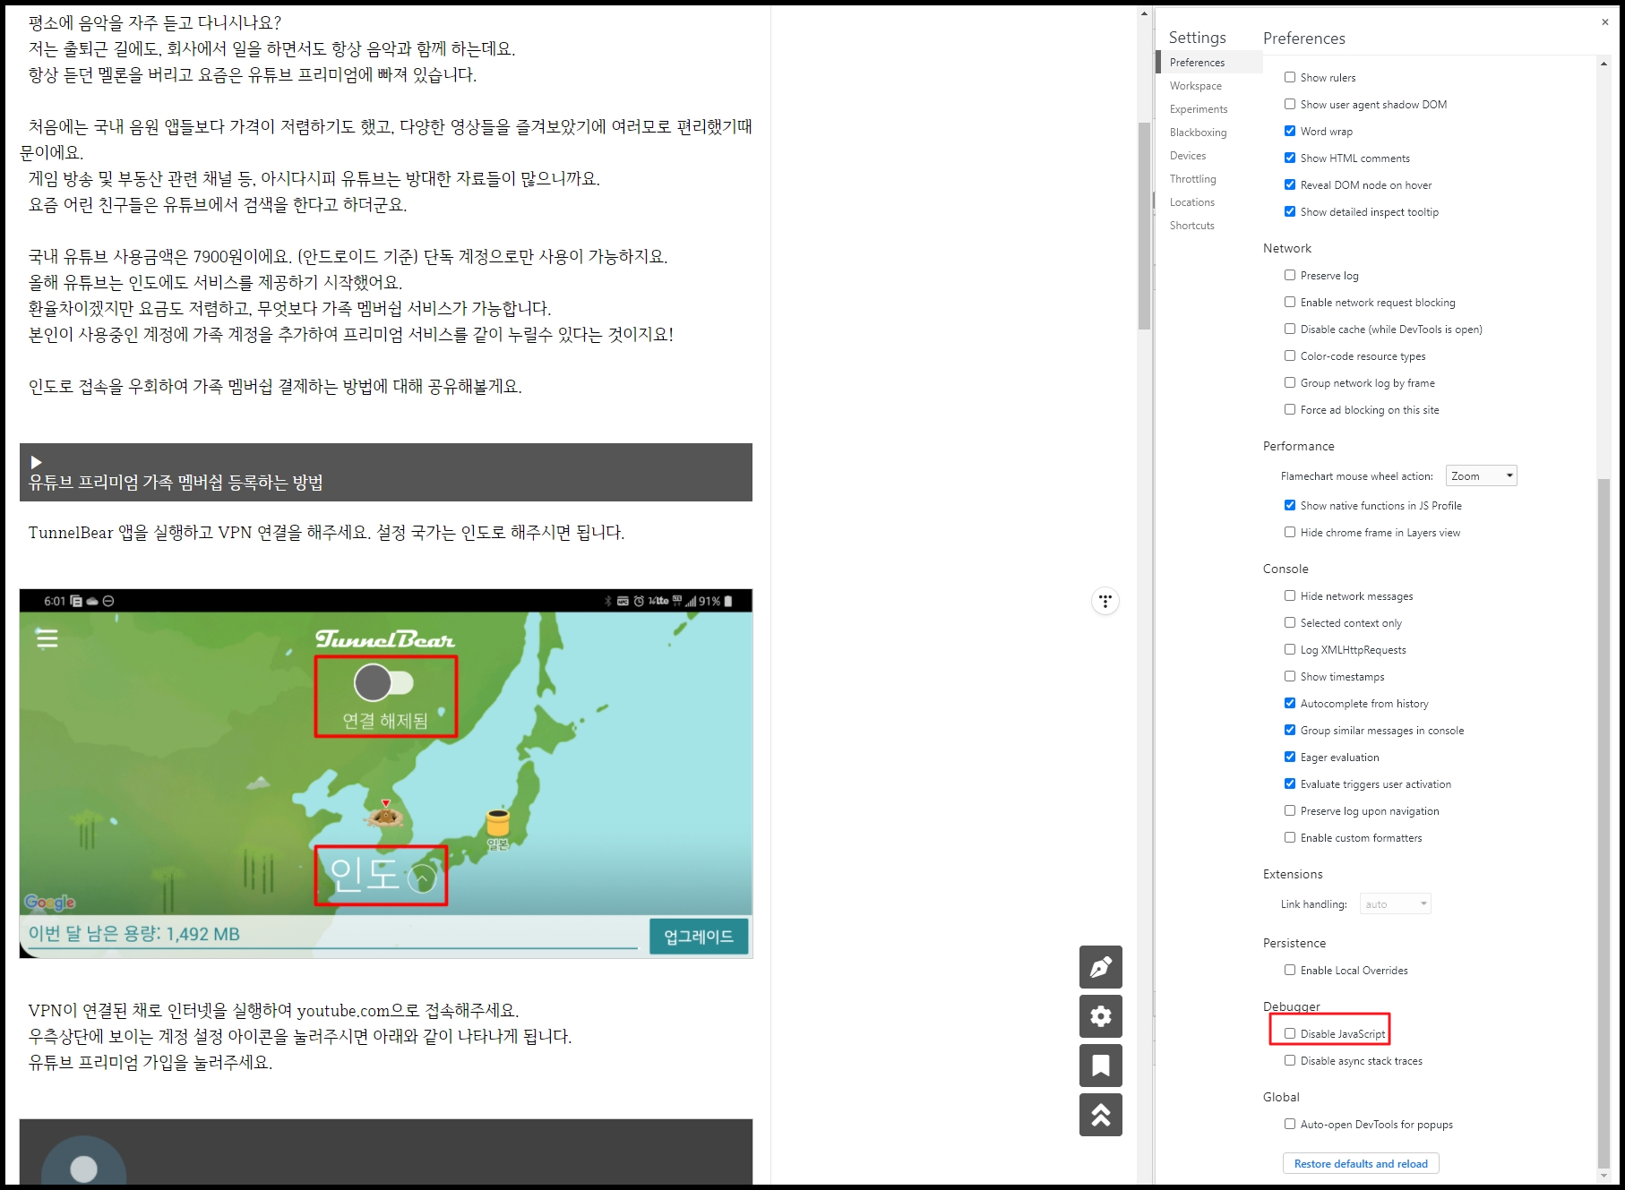This screenshot has width=1625, height=1190.
Task: Enable Log XMLHttpRequests
Action: coord(1290,649)
